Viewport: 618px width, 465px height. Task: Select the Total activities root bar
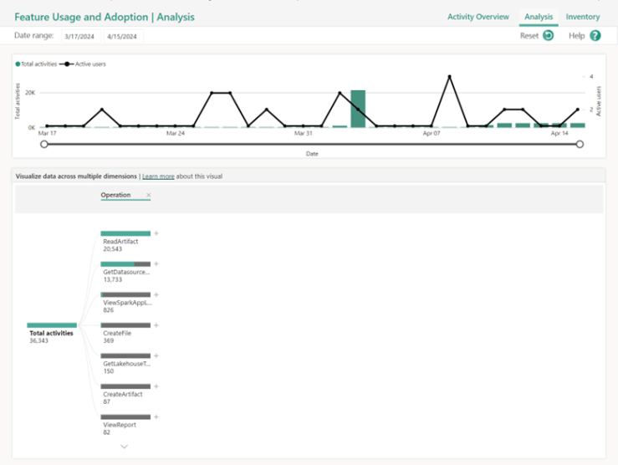click(52, 324)
